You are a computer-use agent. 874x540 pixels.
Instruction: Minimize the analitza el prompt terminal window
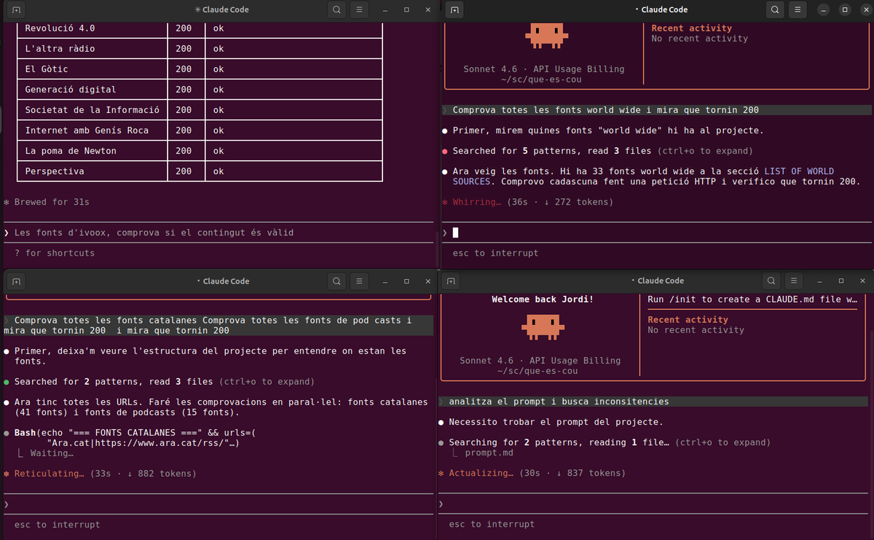819,281
